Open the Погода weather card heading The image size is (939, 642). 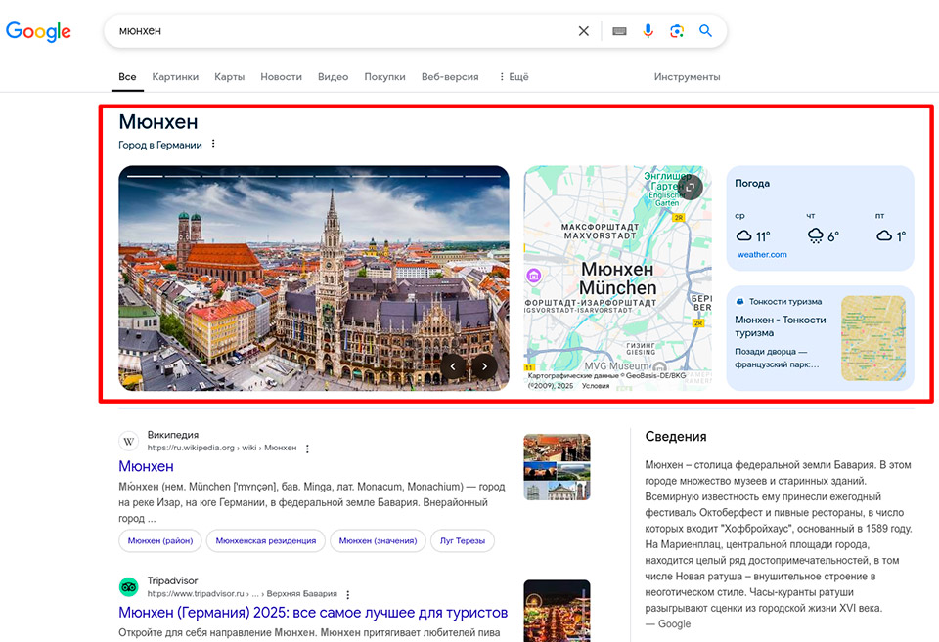point(752,183)
